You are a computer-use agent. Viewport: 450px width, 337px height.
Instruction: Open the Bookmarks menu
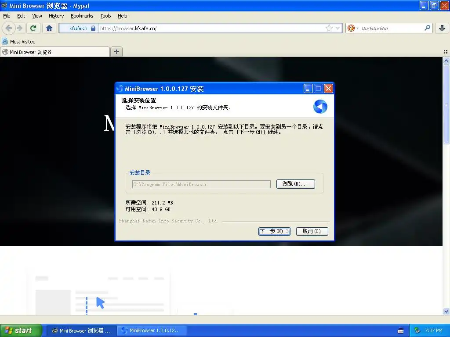click(x=82, y=16)
